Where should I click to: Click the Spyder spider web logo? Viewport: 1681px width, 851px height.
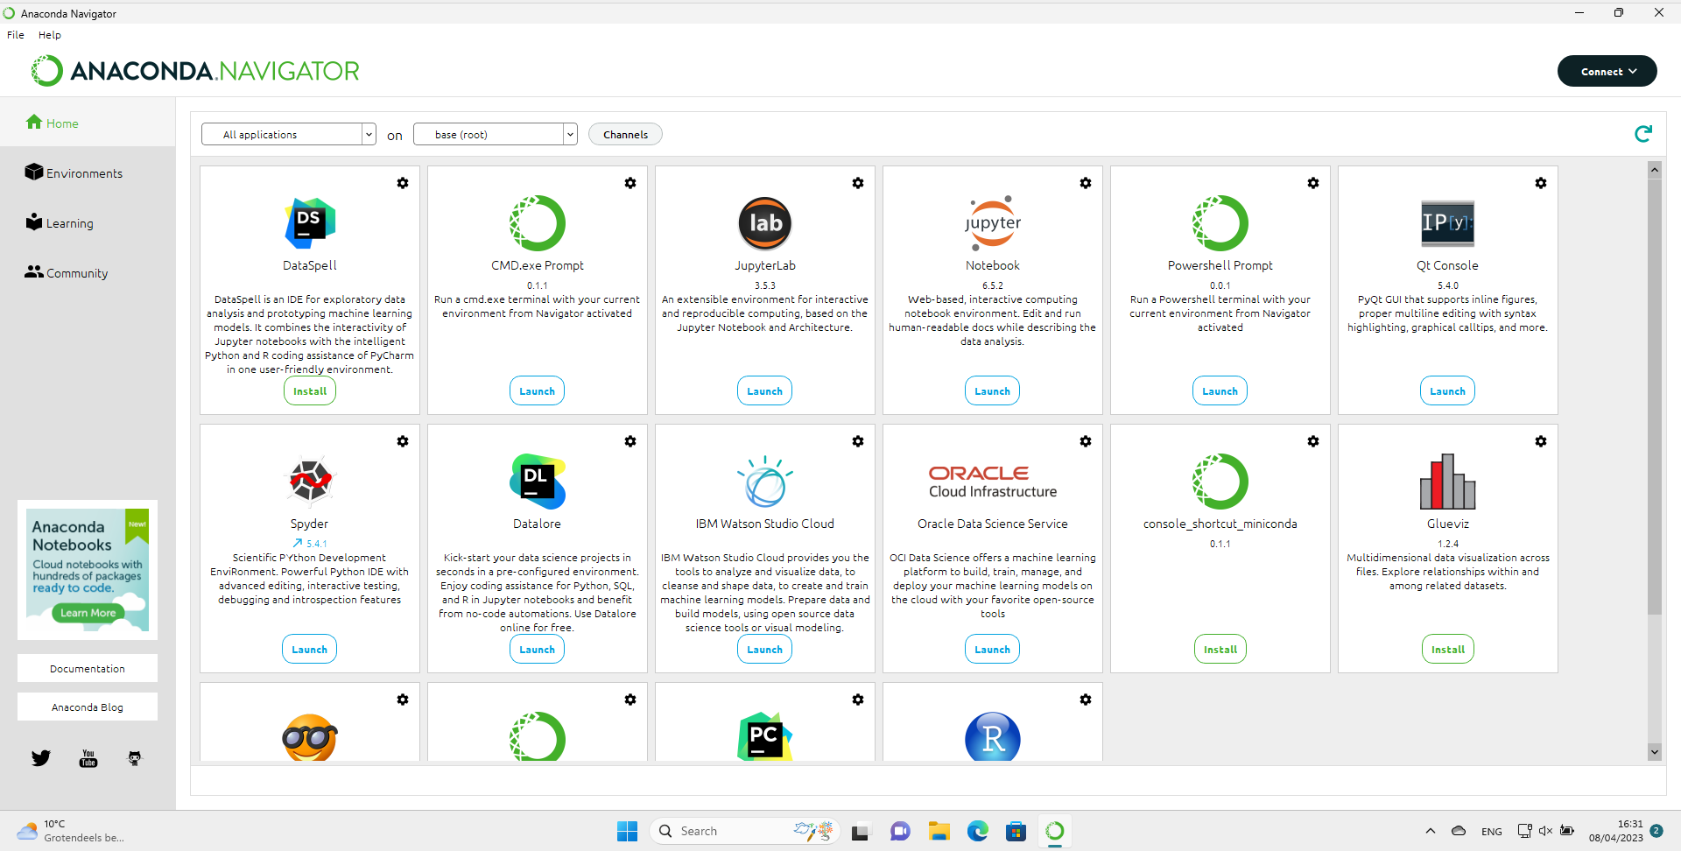310,481
